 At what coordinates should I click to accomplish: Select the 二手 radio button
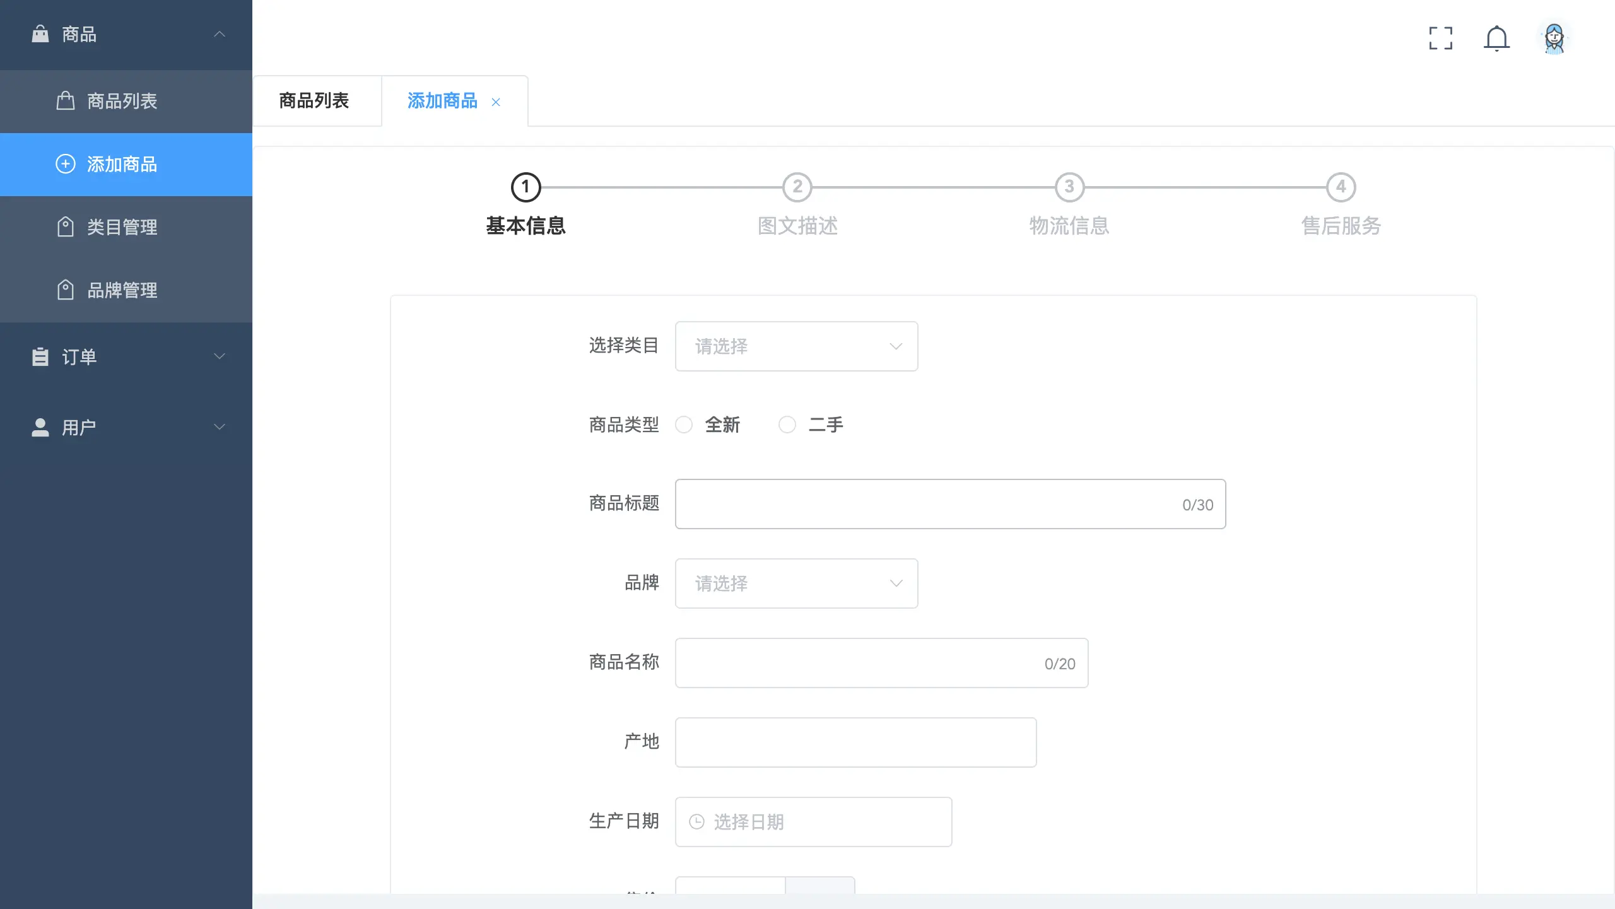point(787,425)
